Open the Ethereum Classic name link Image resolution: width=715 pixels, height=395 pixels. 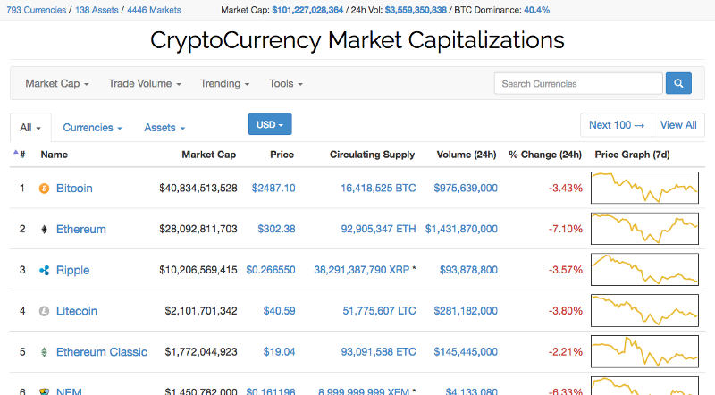[102, 352]
